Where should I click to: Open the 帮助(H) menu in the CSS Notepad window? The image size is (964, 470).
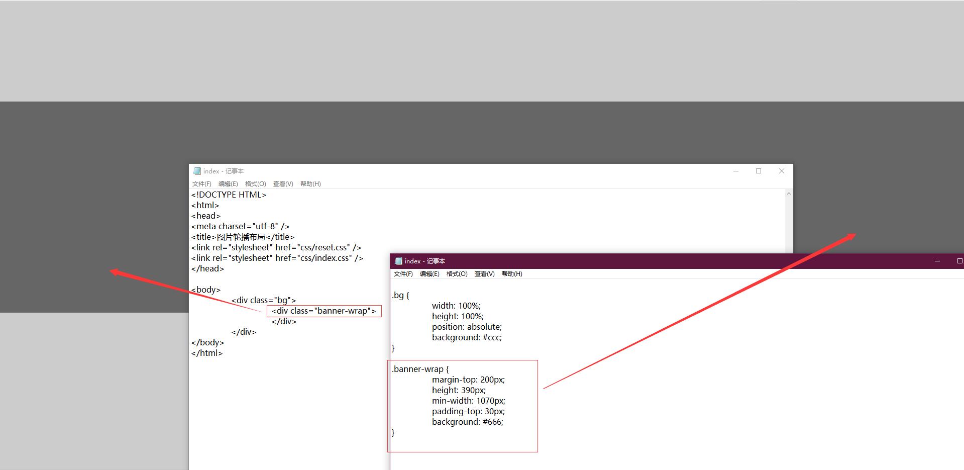512,274
